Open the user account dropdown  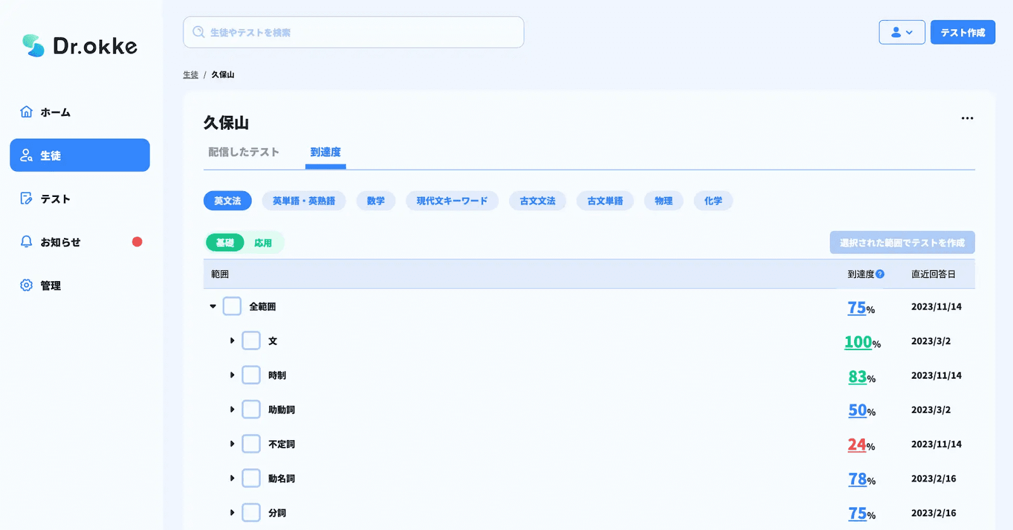902,32
